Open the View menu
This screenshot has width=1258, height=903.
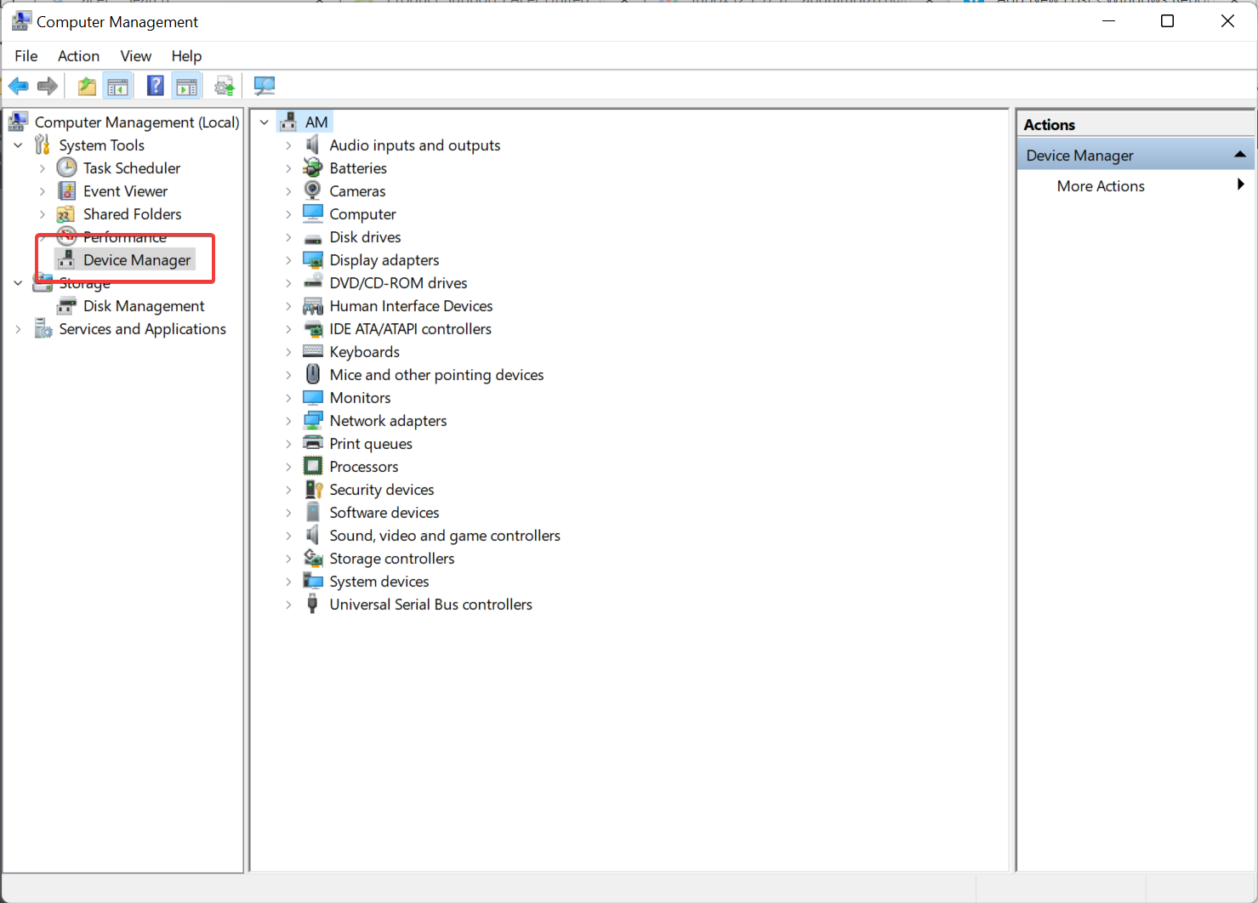pyautogui.click(x=135, y=56)
